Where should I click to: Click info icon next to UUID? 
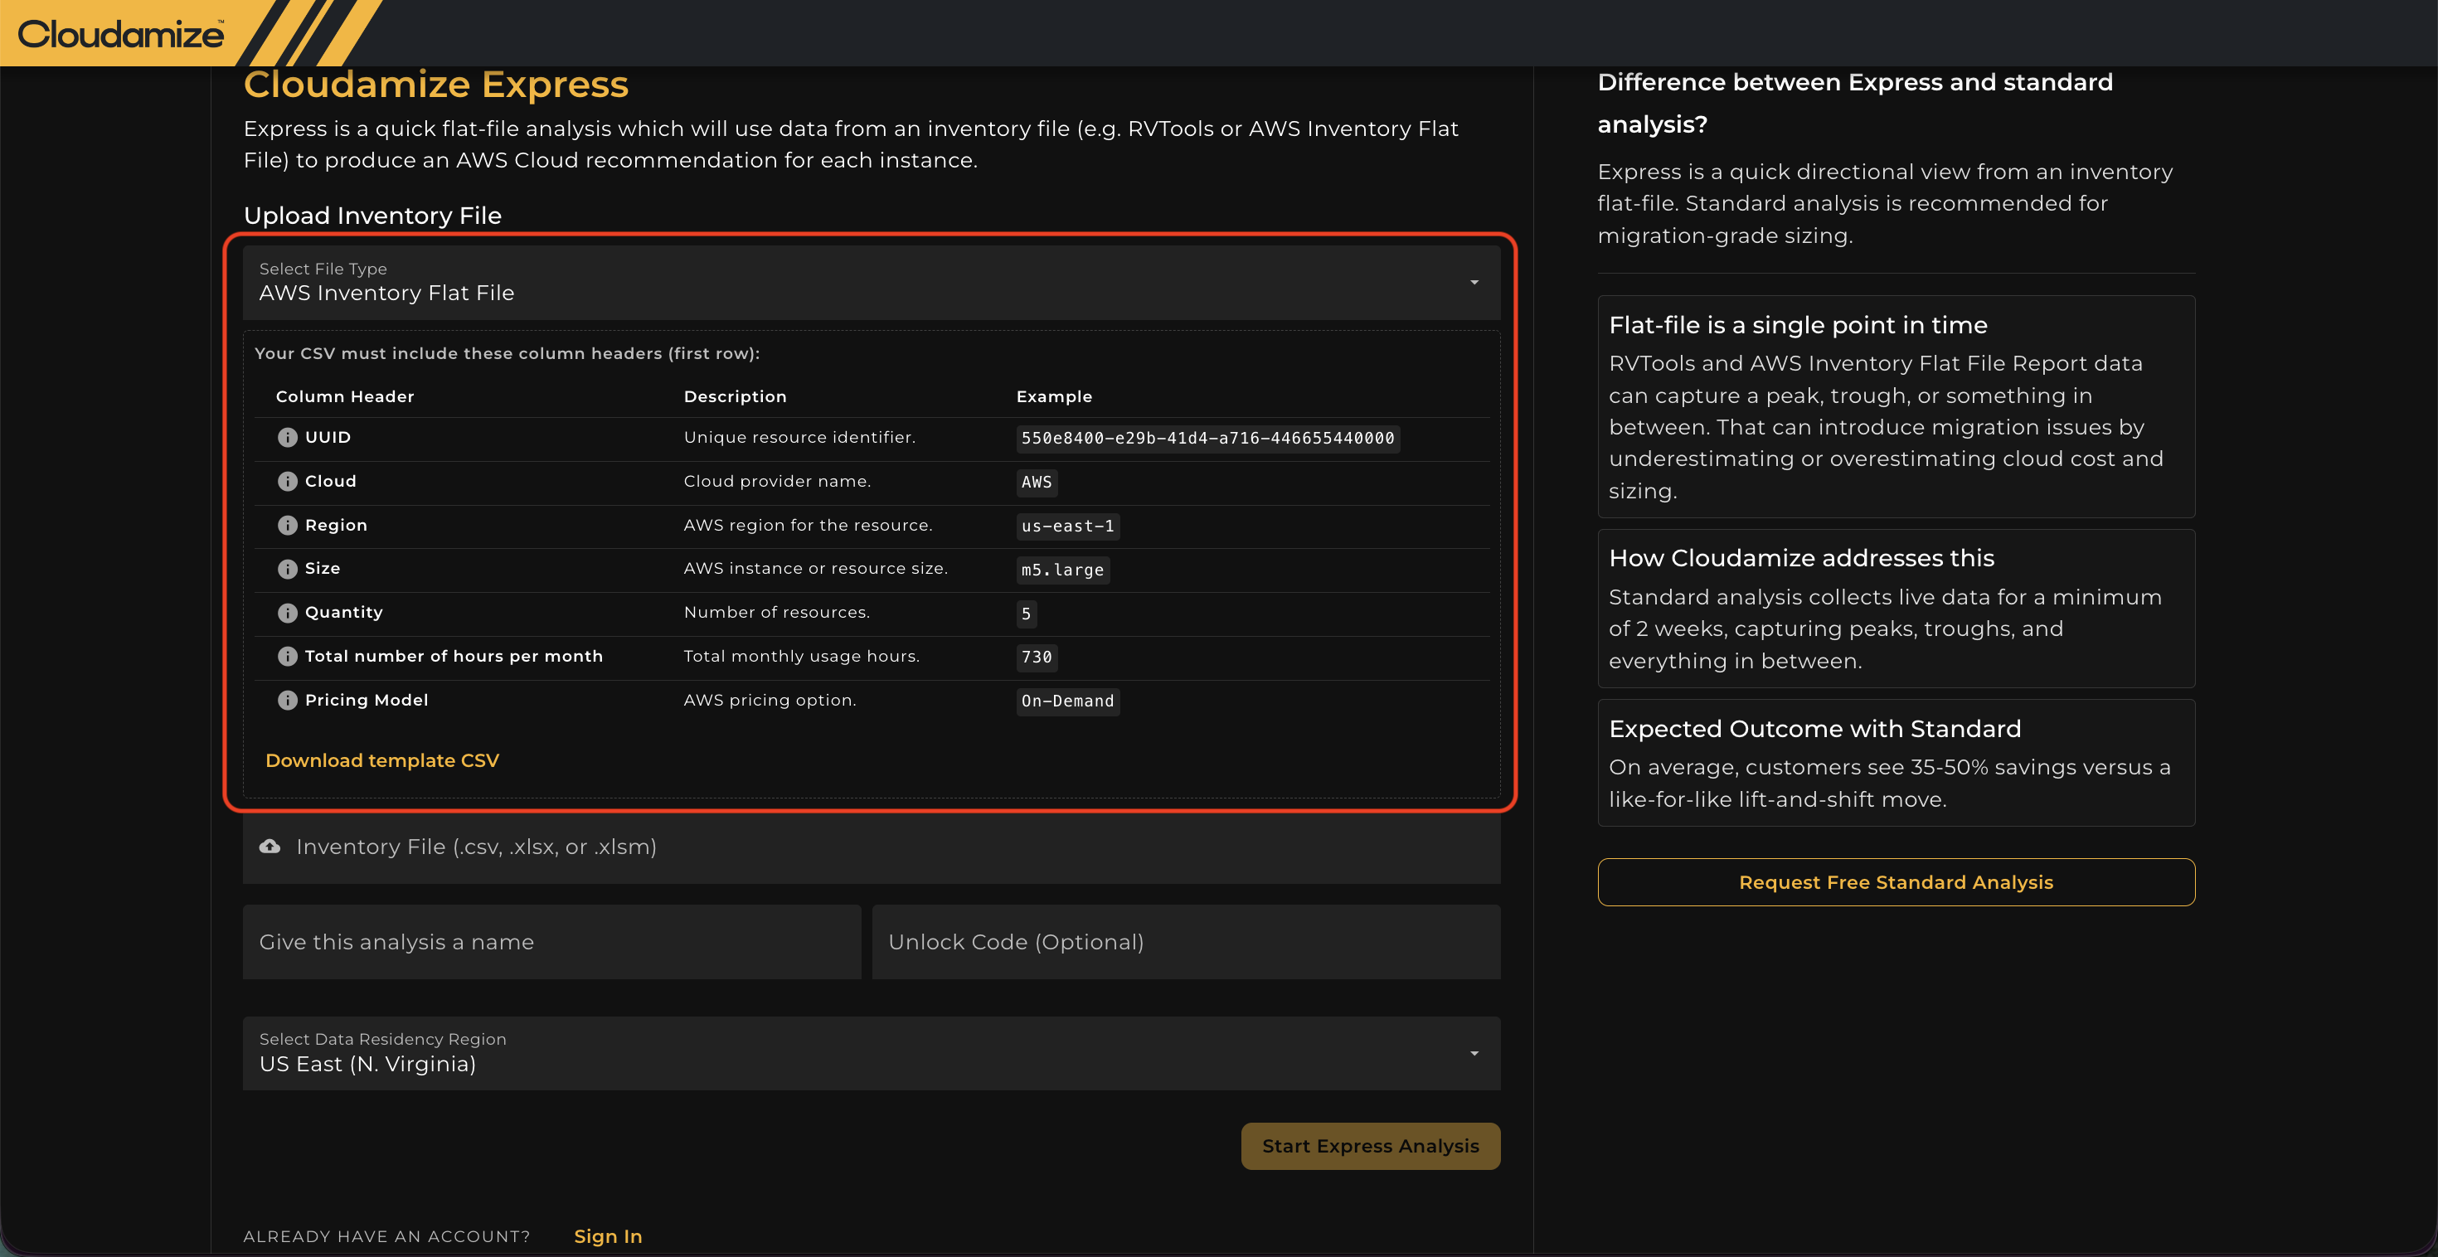click(x=288, y=437)
